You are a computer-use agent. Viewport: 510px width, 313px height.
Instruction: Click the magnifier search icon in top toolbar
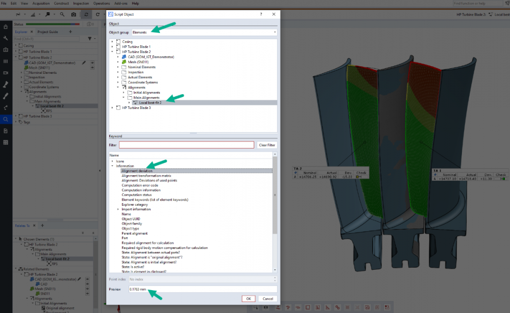62,14
